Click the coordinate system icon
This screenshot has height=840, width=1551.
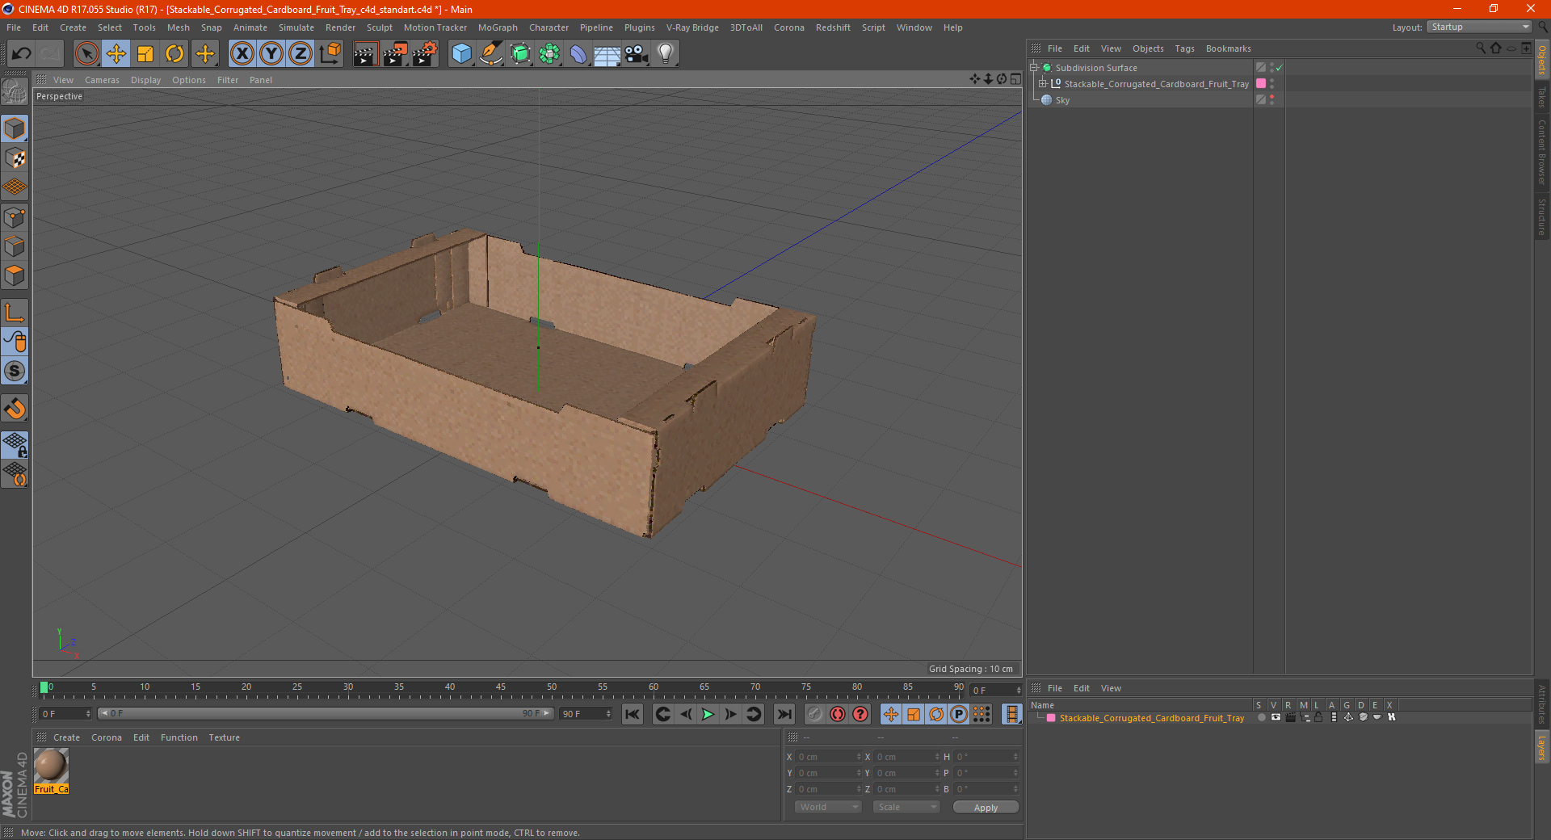[x=330, y=54]
